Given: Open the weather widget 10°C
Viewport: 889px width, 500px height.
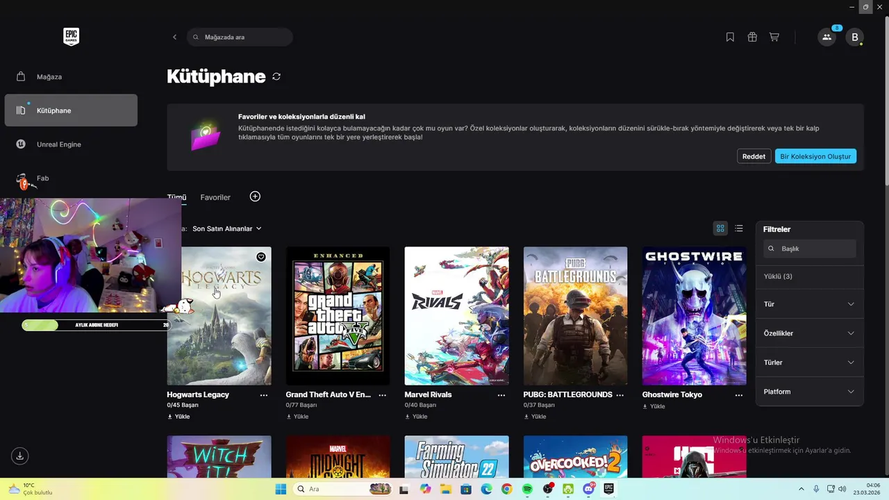Looking at the screenshot, I should tap(31, 489).
